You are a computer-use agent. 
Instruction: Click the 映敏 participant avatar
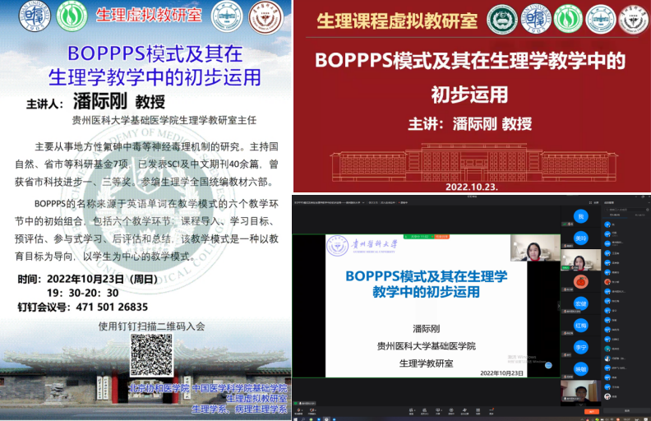[580, 369]
